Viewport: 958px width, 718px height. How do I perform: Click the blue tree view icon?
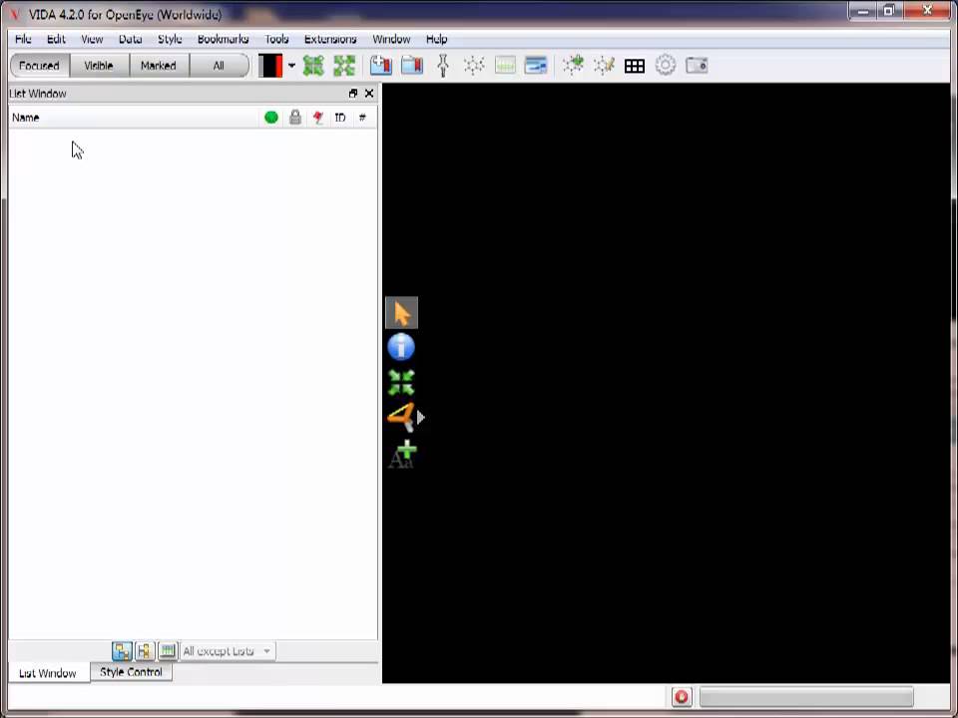[x=122, y=651]
